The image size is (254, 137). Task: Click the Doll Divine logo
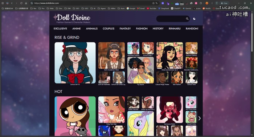click(72, 18)
